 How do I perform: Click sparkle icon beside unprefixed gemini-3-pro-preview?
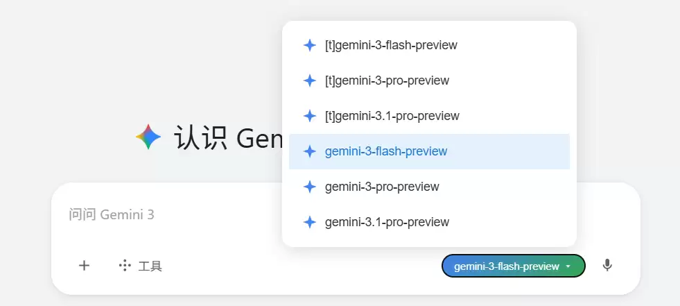click(310, 187)
